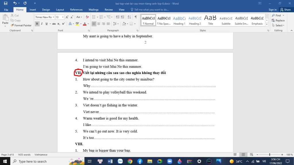Screen dimensions: 294x165
Task: Open Text Effects icon
Action: (x=70, y=24)
